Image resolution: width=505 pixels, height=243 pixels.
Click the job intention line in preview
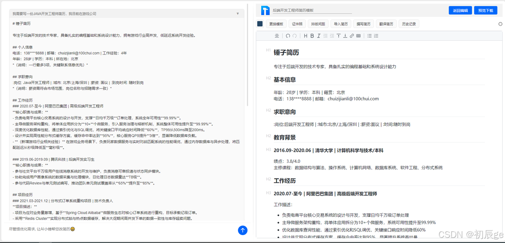click(342, 124)
